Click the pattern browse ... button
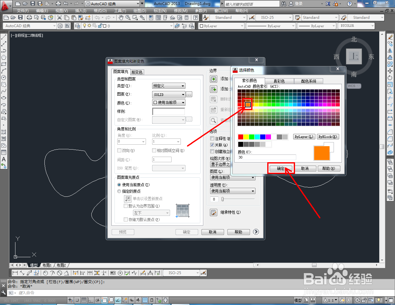This screenshot has width=395, height=305. point(189,94)
